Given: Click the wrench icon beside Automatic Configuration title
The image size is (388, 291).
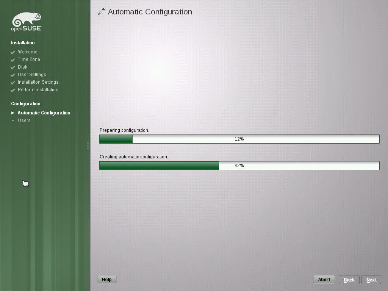Looking at the screenshot, I should coord(101,12).
